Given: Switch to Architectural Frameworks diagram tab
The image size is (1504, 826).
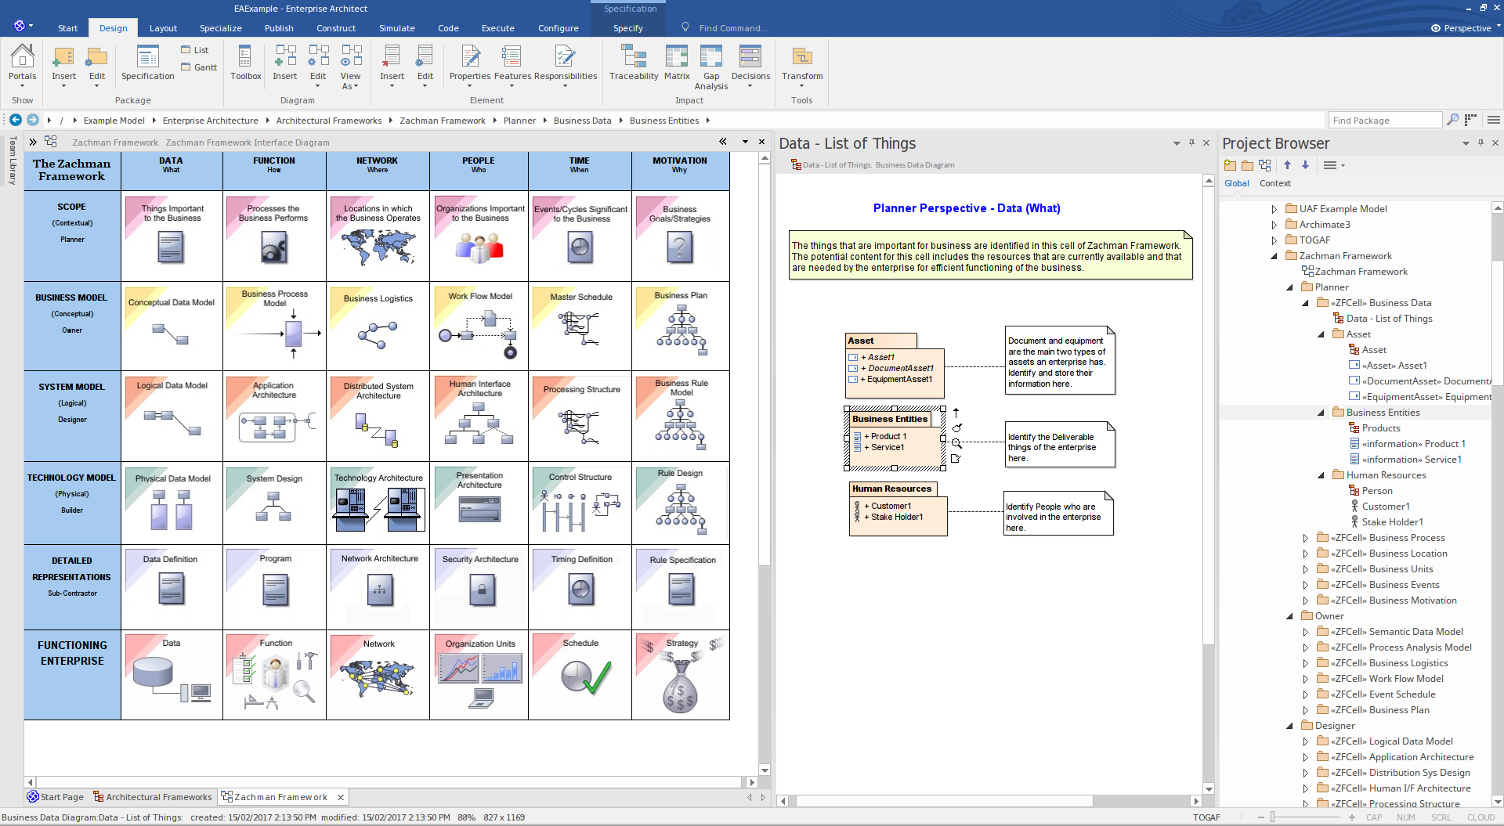Looking at the screenshot, I should pyautogui.click(x=152, y=797).
